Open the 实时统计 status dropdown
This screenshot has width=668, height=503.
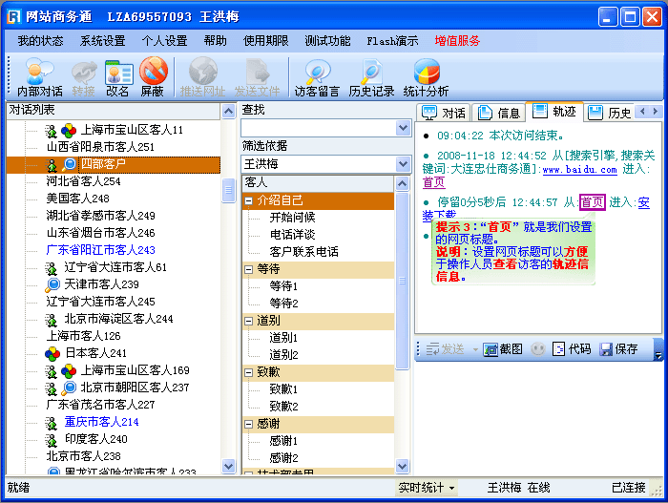pos(427,488)
